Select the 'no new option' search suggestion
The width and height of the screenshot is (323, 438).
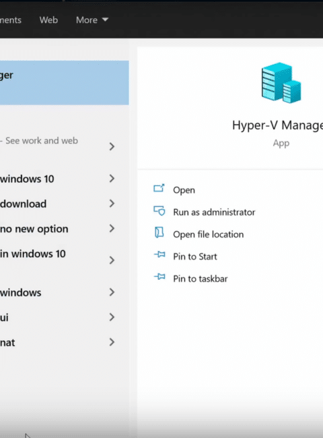point(34,229)
